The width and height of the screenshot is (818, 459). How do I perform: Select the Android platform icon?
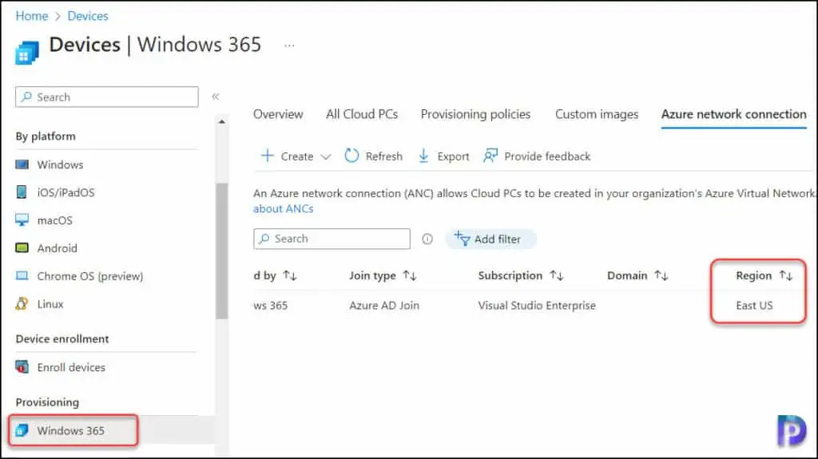(x=22, y=247)
